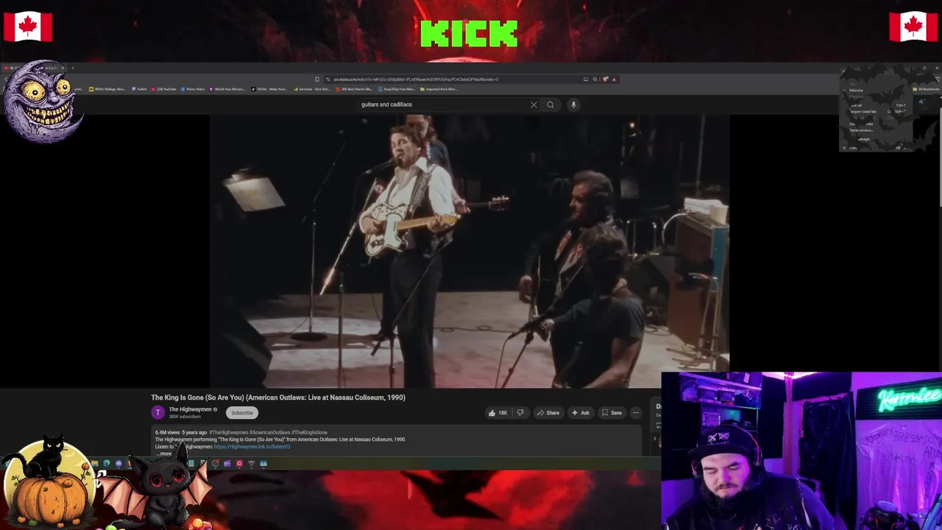Subscribe to The Highwaymen channel

point(242,413)
